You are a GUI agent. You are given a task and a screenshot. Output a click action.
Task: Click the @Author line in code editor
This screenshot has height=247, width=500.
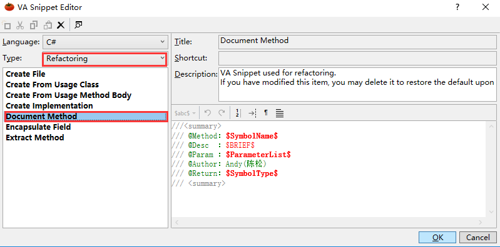pyautogui.click(x=219, y=164)
